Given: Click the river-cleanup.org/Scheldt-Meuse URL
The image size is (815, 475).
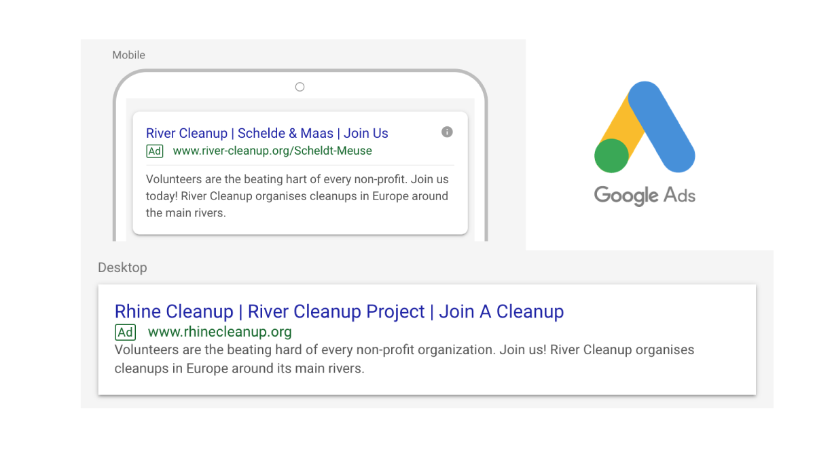Looking at the screenshot, I should pyautogui.click(x=272, y=151).
